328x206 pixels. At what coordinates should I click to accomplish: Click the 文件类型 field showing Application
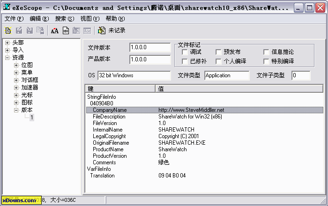pyautogui.click(x=227, y=75)
